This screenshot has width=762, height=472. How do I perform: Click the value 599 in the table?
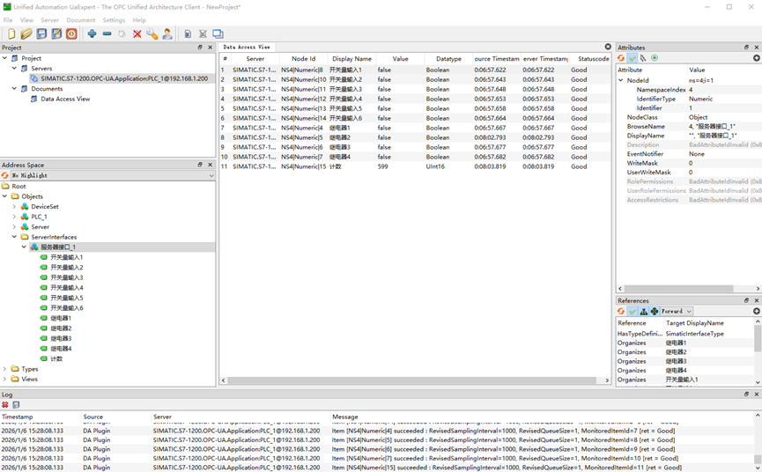[x=383, y=166]
